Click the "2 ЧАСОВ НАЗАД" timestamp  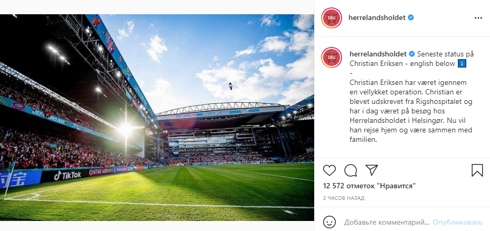pyautogui.click(x=343, y=198)
